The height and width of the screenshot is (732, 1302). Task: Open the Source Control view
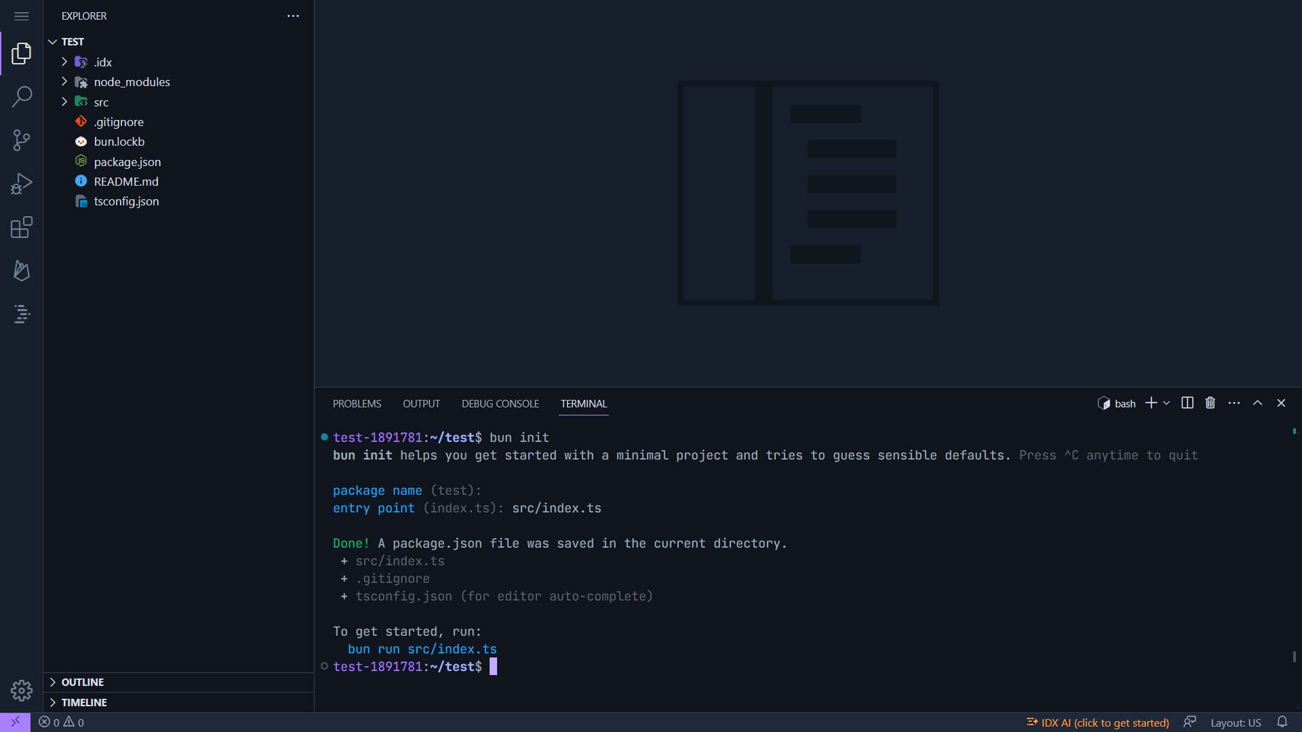click(x=22, y=140)
